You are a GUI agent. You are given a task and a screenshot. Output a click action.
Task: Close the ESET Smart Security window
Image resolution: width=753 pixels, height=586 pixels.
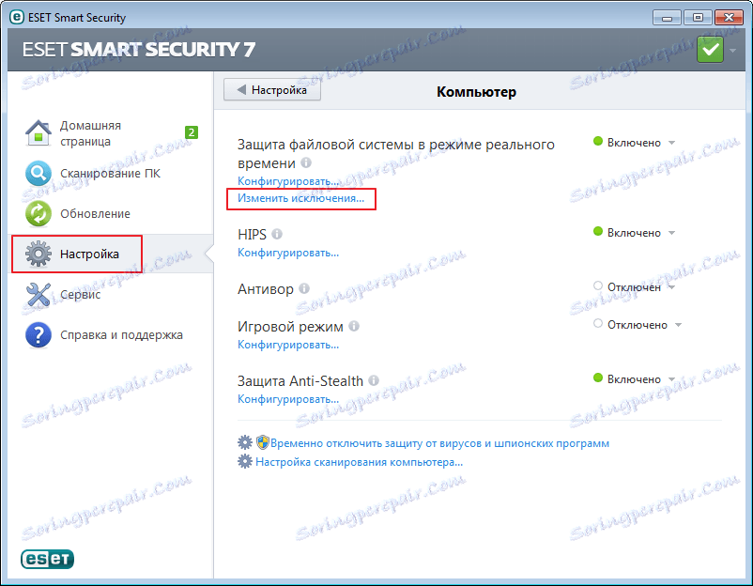729,18
